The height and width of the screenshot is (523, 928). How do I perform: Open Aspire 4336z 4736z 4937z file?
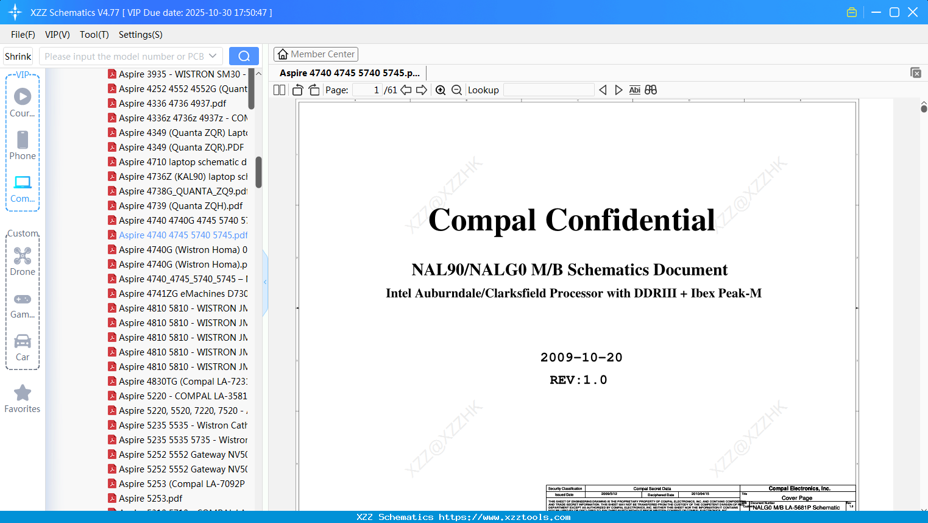tap(177, 118)
